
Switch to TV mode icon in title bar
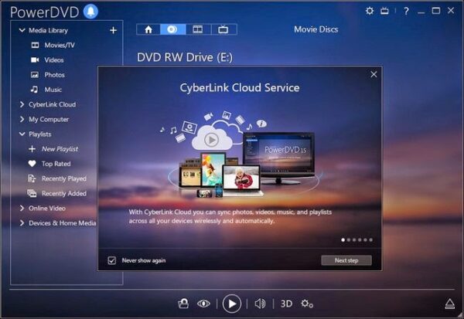(x=384, y=12)
